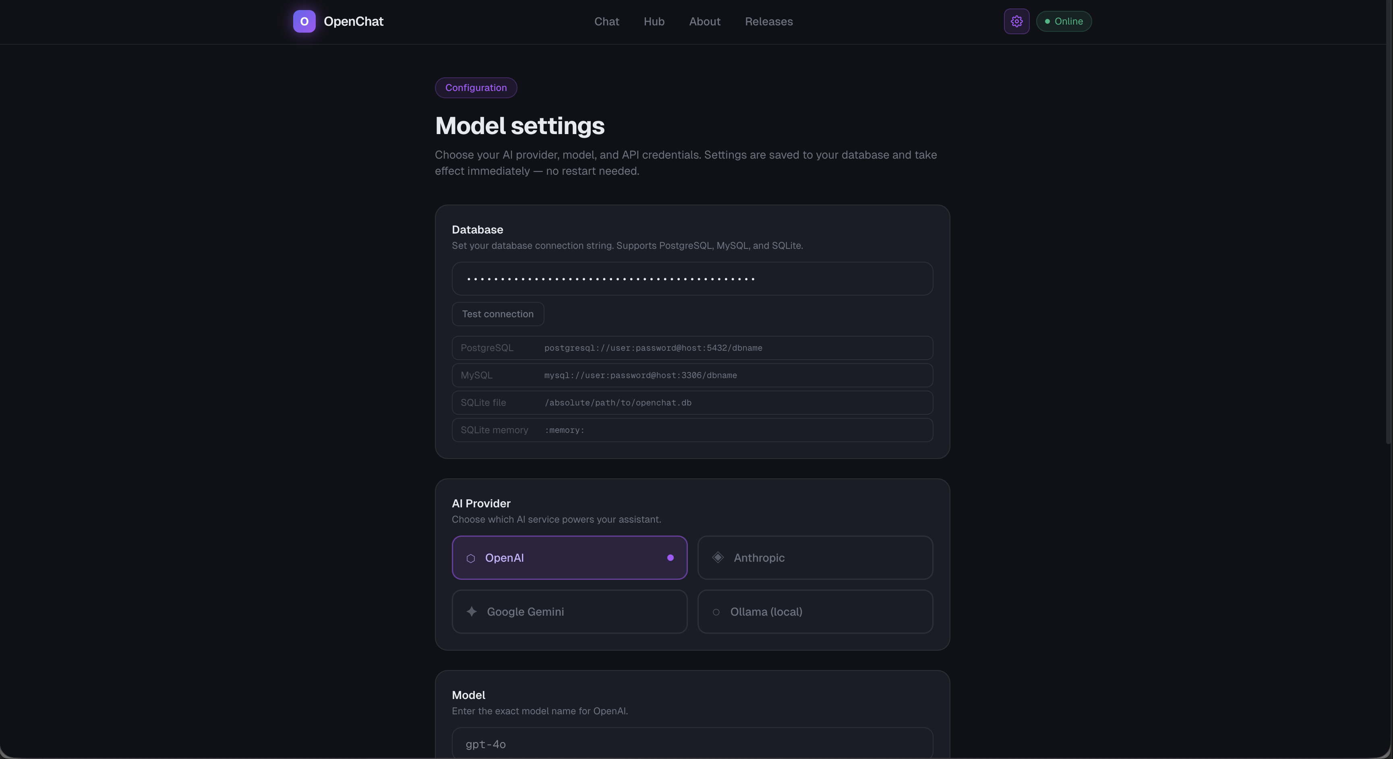Click the Anthropic diamond icon
1393x759 pixels.
[718, 557]
